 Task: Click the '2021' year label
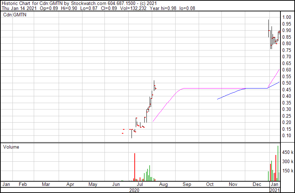click(x=275, y=190)
